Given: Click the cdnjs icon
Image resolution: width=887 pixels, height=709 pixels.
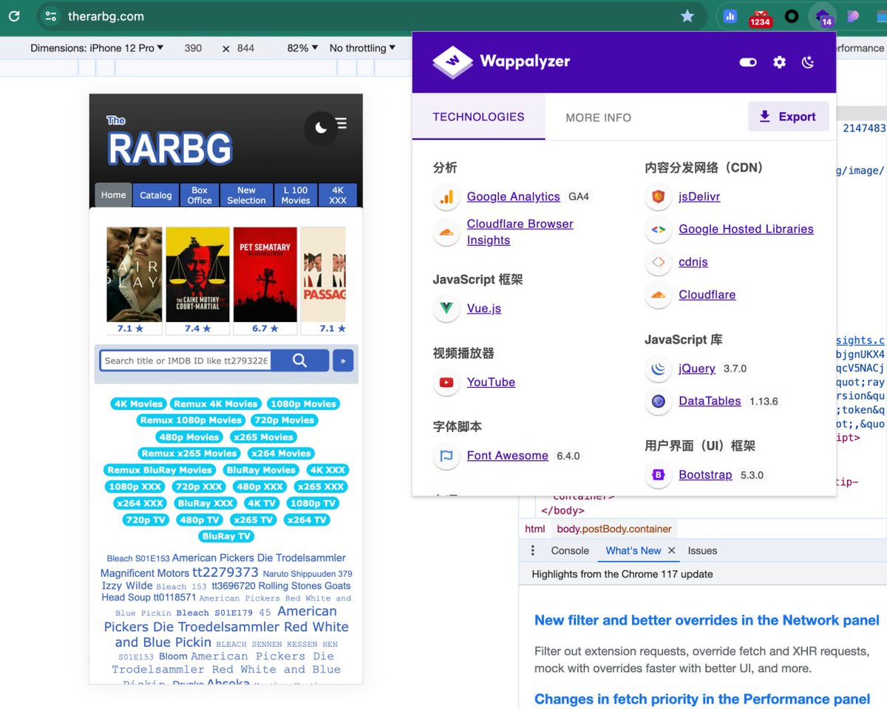Looking at the screenshot, I should tap(658, 262).
